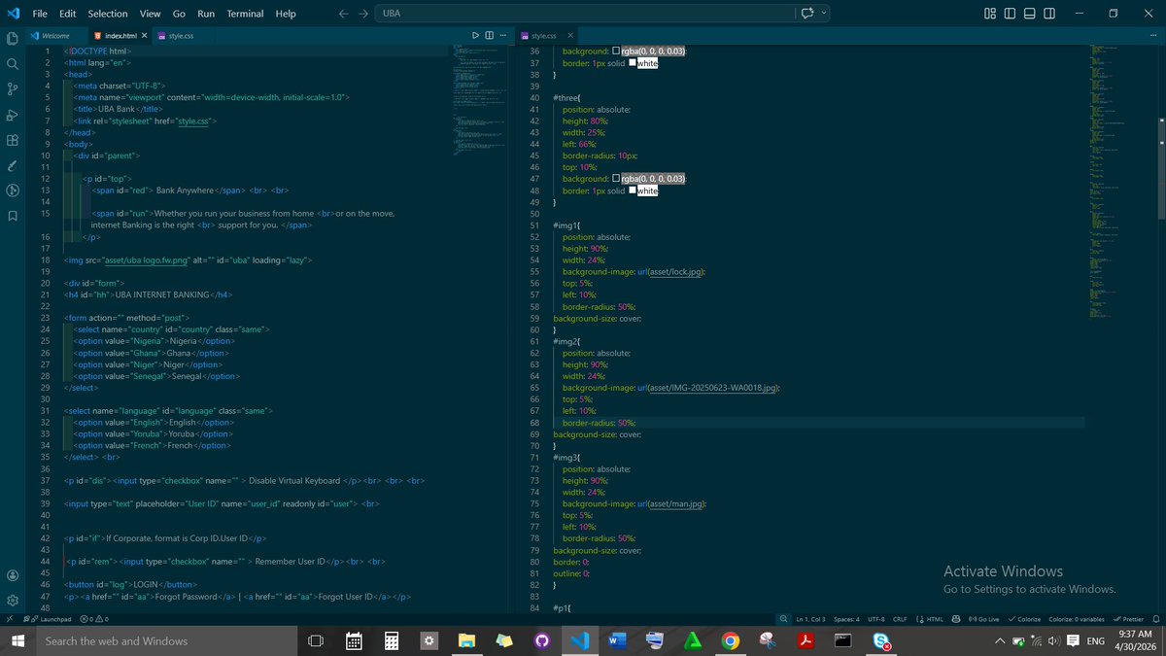The height and width of the screenshot is (656, 1166).
Task: Toggle the bottom panel layout button
Action: (1029, 14)
